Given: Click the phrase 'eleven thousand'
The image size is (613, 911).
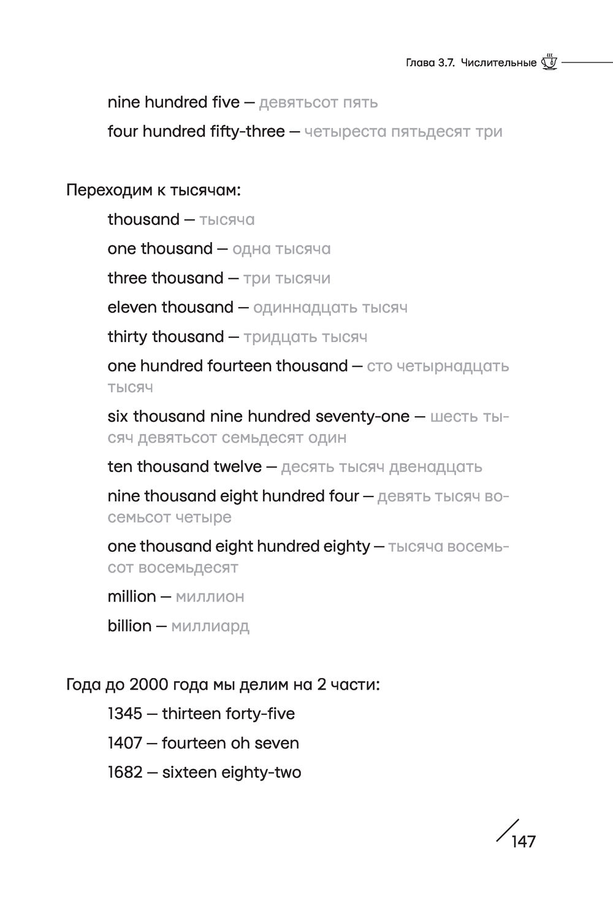Looking at the screenshot, I should (x=170, y=307).
